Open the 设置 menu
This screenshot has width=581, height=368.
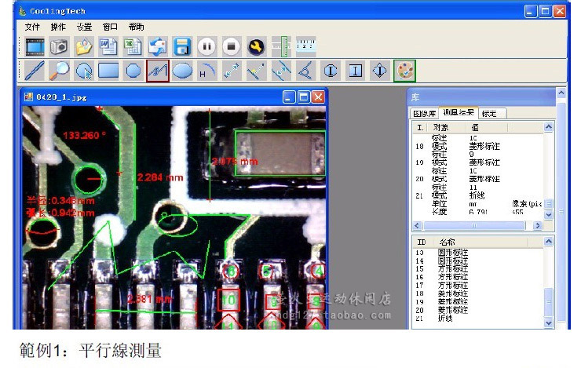tap(84, 26)
